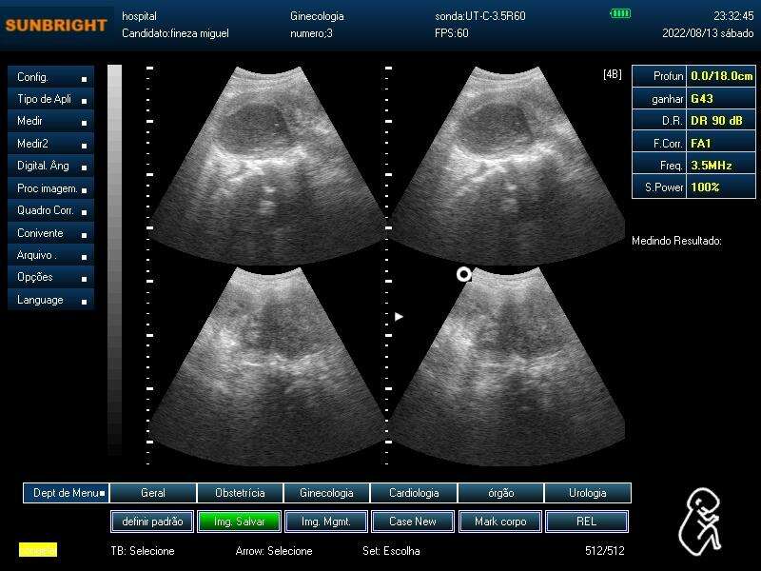Switch to the Obstetrícia tab
The width and height of the screenshot is (761, 571).
[241, 493]
